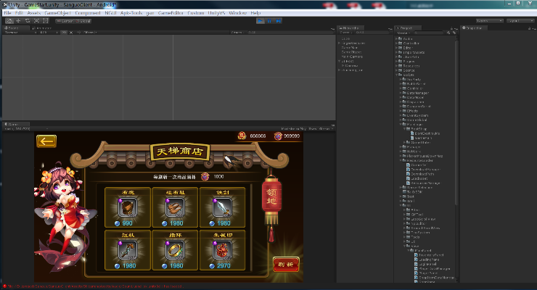Viewport: 537px width, 290px height.
Task: Click the yellow back arrow in game
Action: click(x=46, y=141)
